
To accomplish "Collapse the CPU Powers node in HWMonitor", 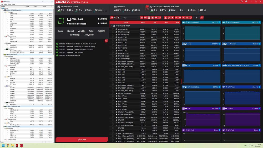I will point(5,77).
